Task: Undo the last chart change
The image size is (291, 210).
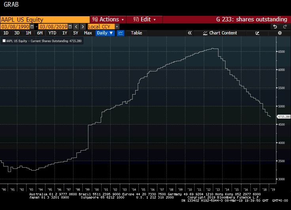Action: pyautogui.click(x=275, y=27)
